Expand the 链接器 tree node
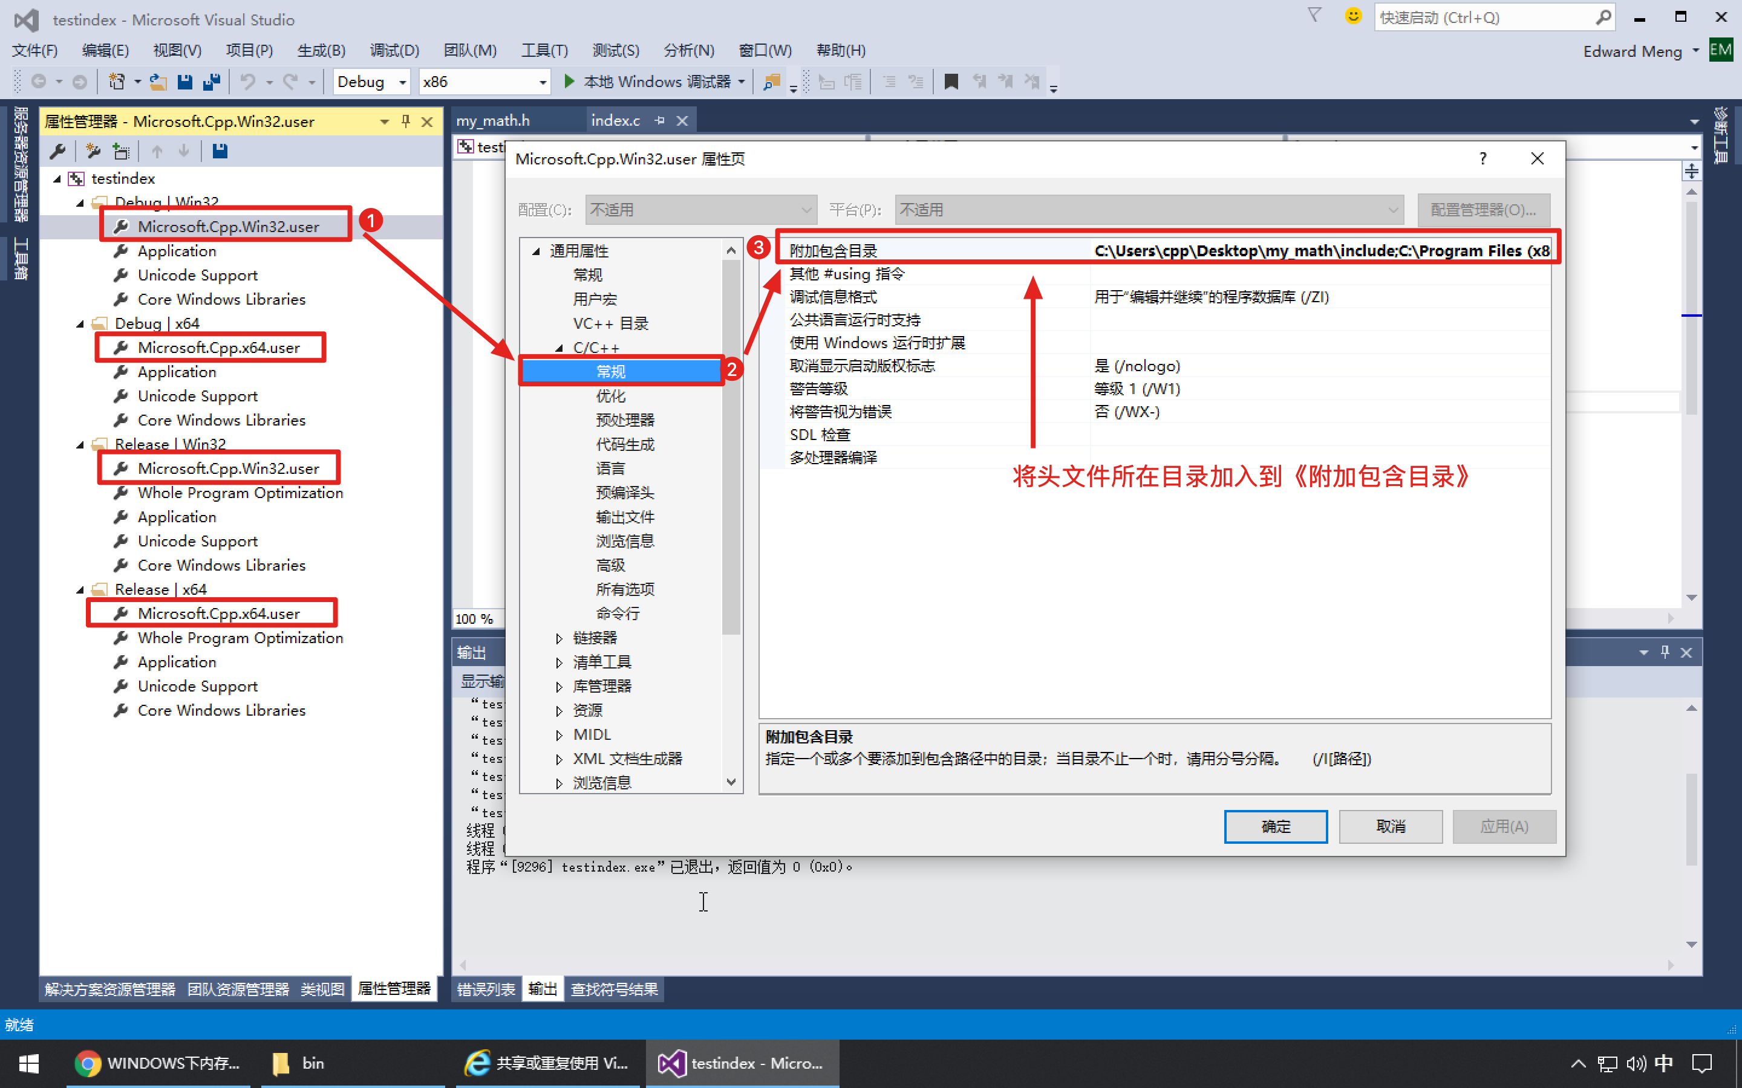 (x=559, y=638)
